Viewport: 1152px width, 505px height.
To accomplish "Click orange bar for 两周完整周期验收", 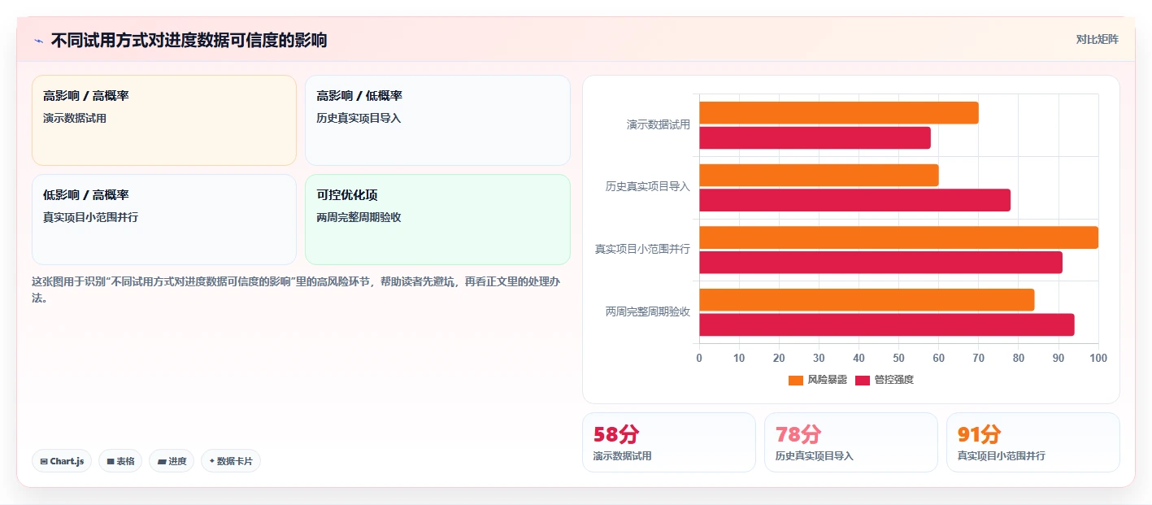I will pyautogui.click(x=867, y=299).
